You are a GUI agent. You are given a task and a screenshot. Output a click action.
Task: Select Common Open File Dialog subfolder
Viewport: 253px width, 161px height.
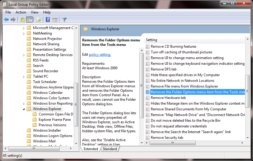click(x=56, y=114)
